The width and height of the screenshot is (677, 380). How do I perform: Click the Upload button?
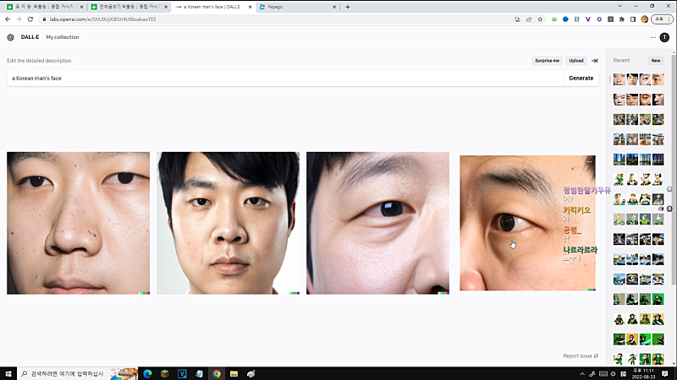[x=576, y=61]
